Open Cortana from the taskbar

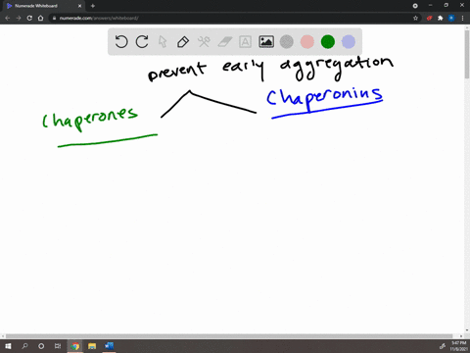pos(41,346)
